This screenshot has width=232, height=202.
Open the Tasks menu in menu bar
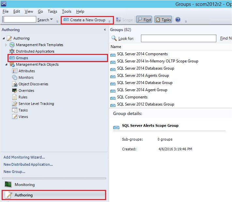point(53,11)
